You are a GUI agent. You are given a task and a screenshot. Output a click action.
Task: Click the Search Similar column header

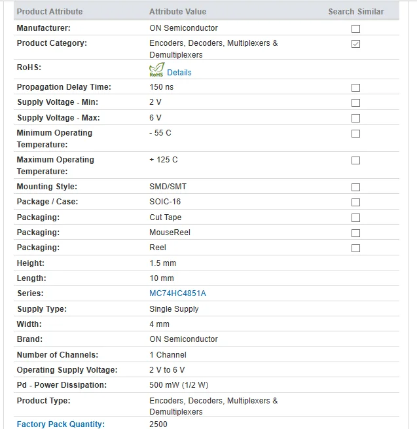point(356,12)
